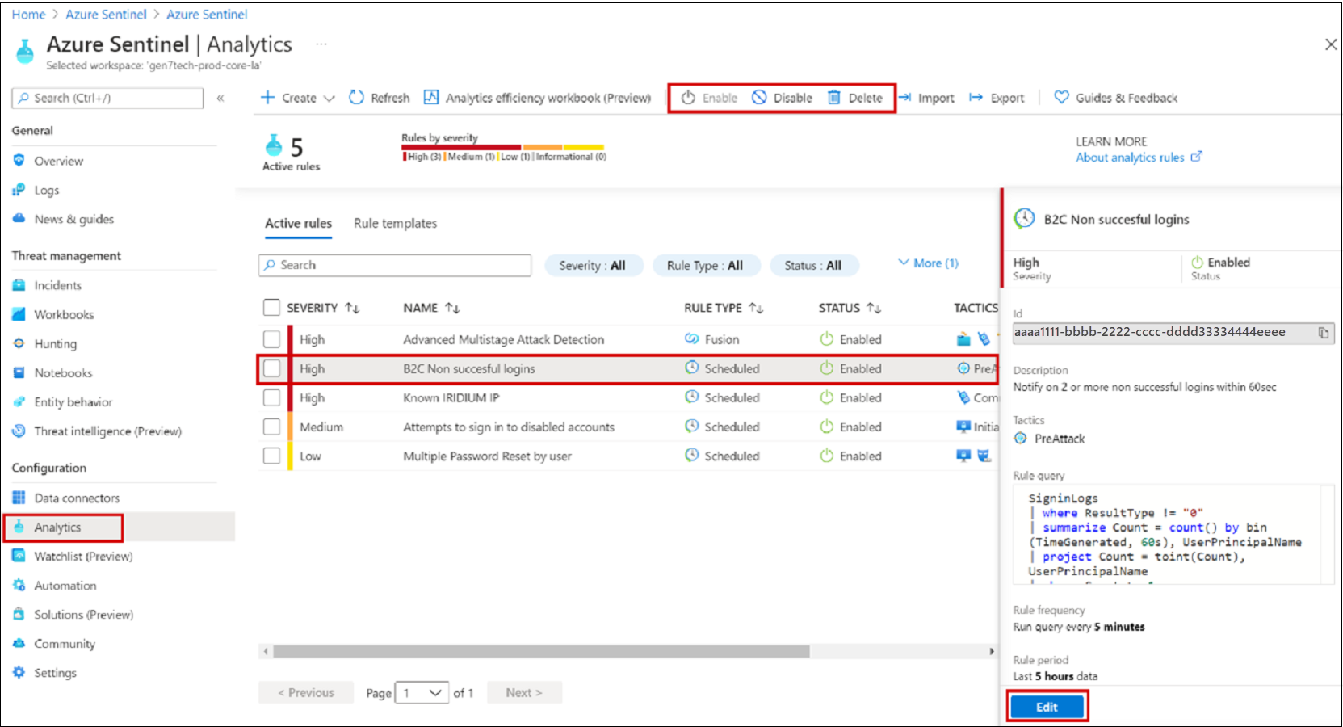Click the Azure Sentinel flask logo
Screen dimensions: 1343x727
pos(24,50)
